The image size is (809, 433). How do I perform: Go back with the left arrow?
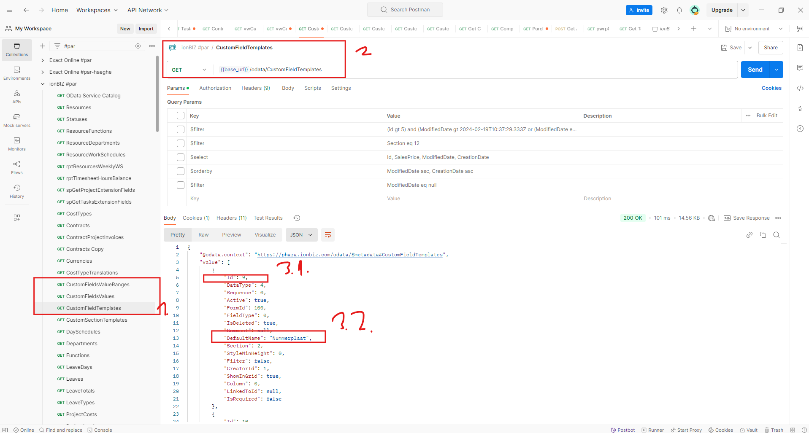[x=26, y=10]
